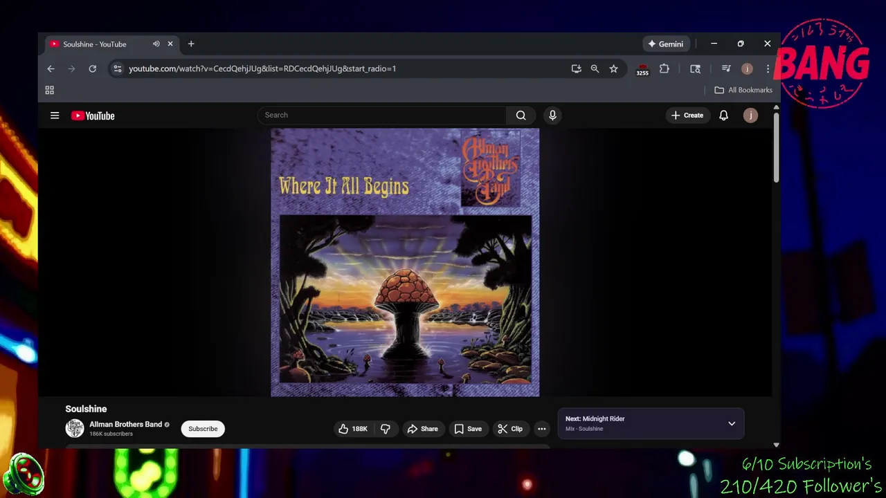Open the Extensions puzzle icon
This screenshot has width=886, height=498.
point(664,68)
